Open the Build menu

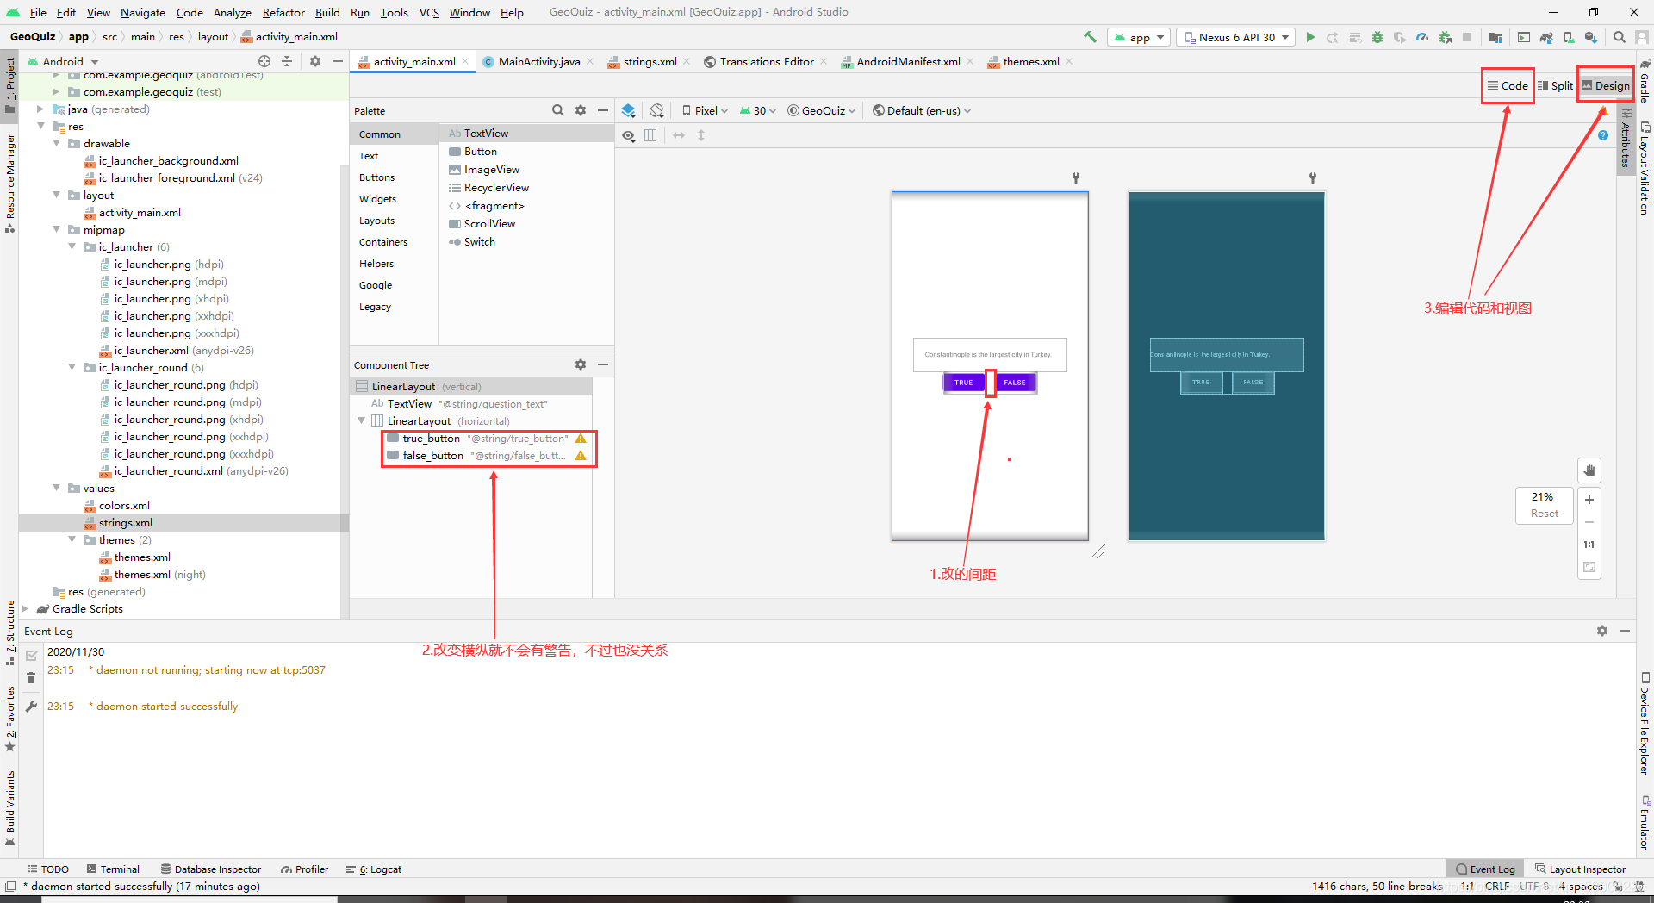point(327,12)
